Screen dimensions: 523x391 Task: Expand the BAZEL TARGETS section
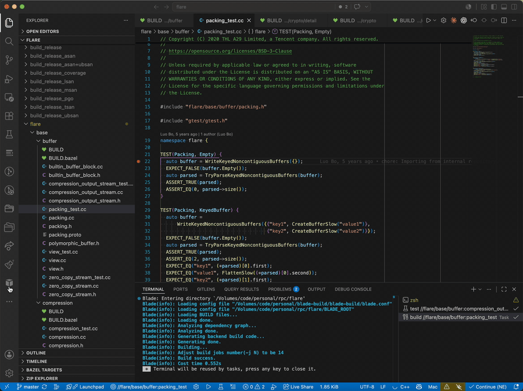[77, 370]
